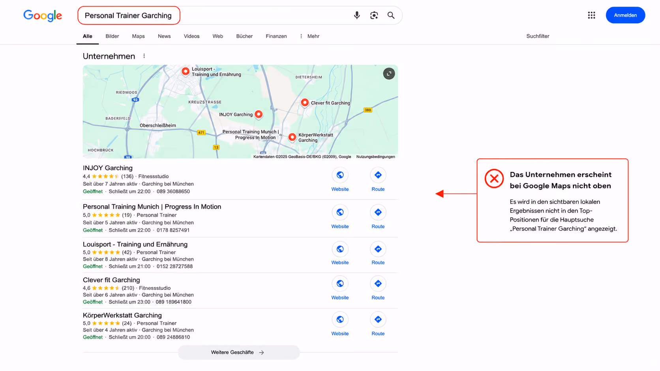Select the KörperWerkstatt Garching map pin
Screen dimensions: 660x371
[x=292, y=137]
